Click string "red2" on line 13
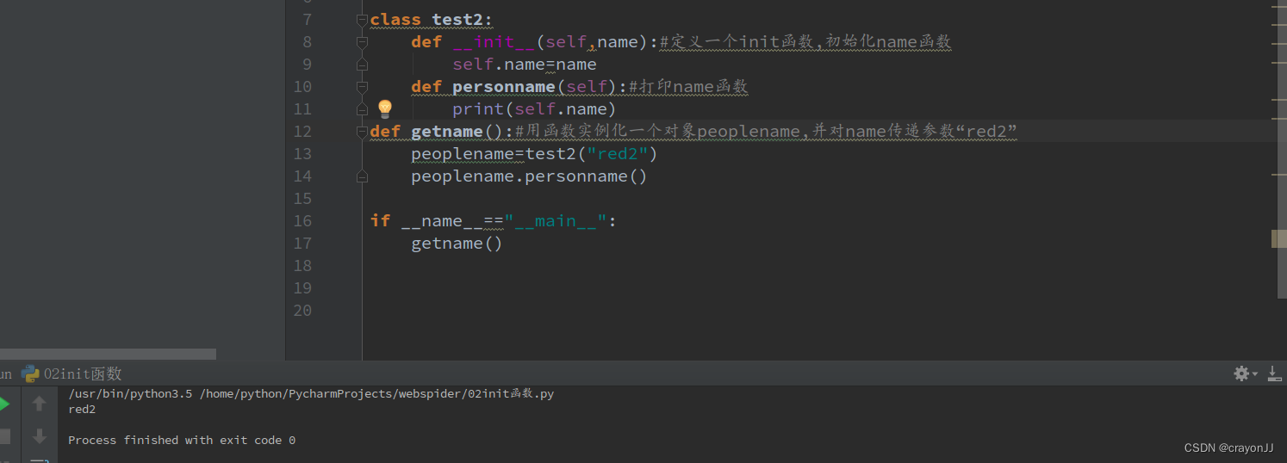 [x=618, y=154]
